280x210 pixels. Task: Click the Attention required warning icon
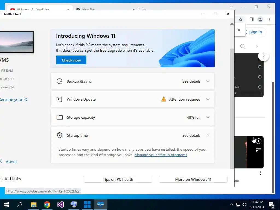164,99
